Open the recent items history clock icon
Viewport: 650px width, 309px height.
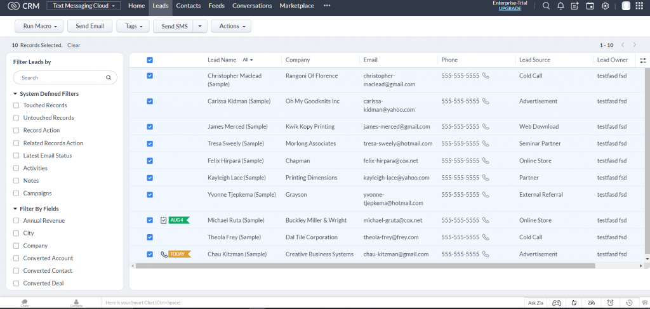[x=629, y=303]
